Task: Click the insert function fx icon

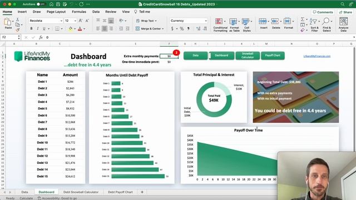Action: tap(41, 37)
